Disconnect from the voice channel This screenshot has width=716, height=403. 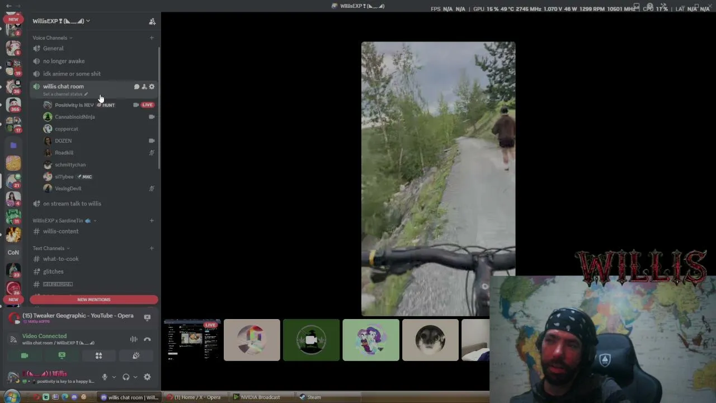pyautogui.click(x=147, y=339)
